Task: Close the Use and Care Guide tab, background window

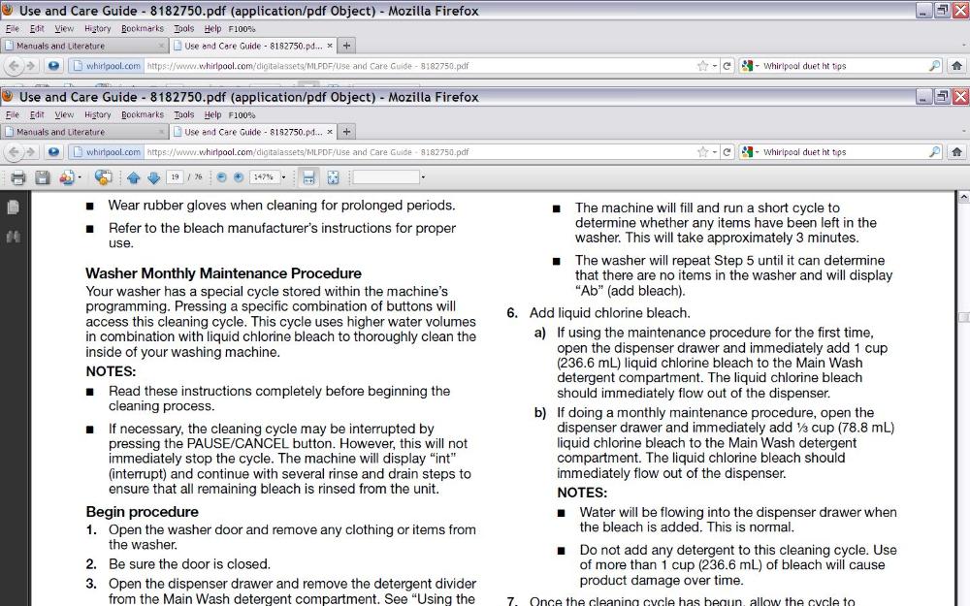Action: tap(330, 46)
